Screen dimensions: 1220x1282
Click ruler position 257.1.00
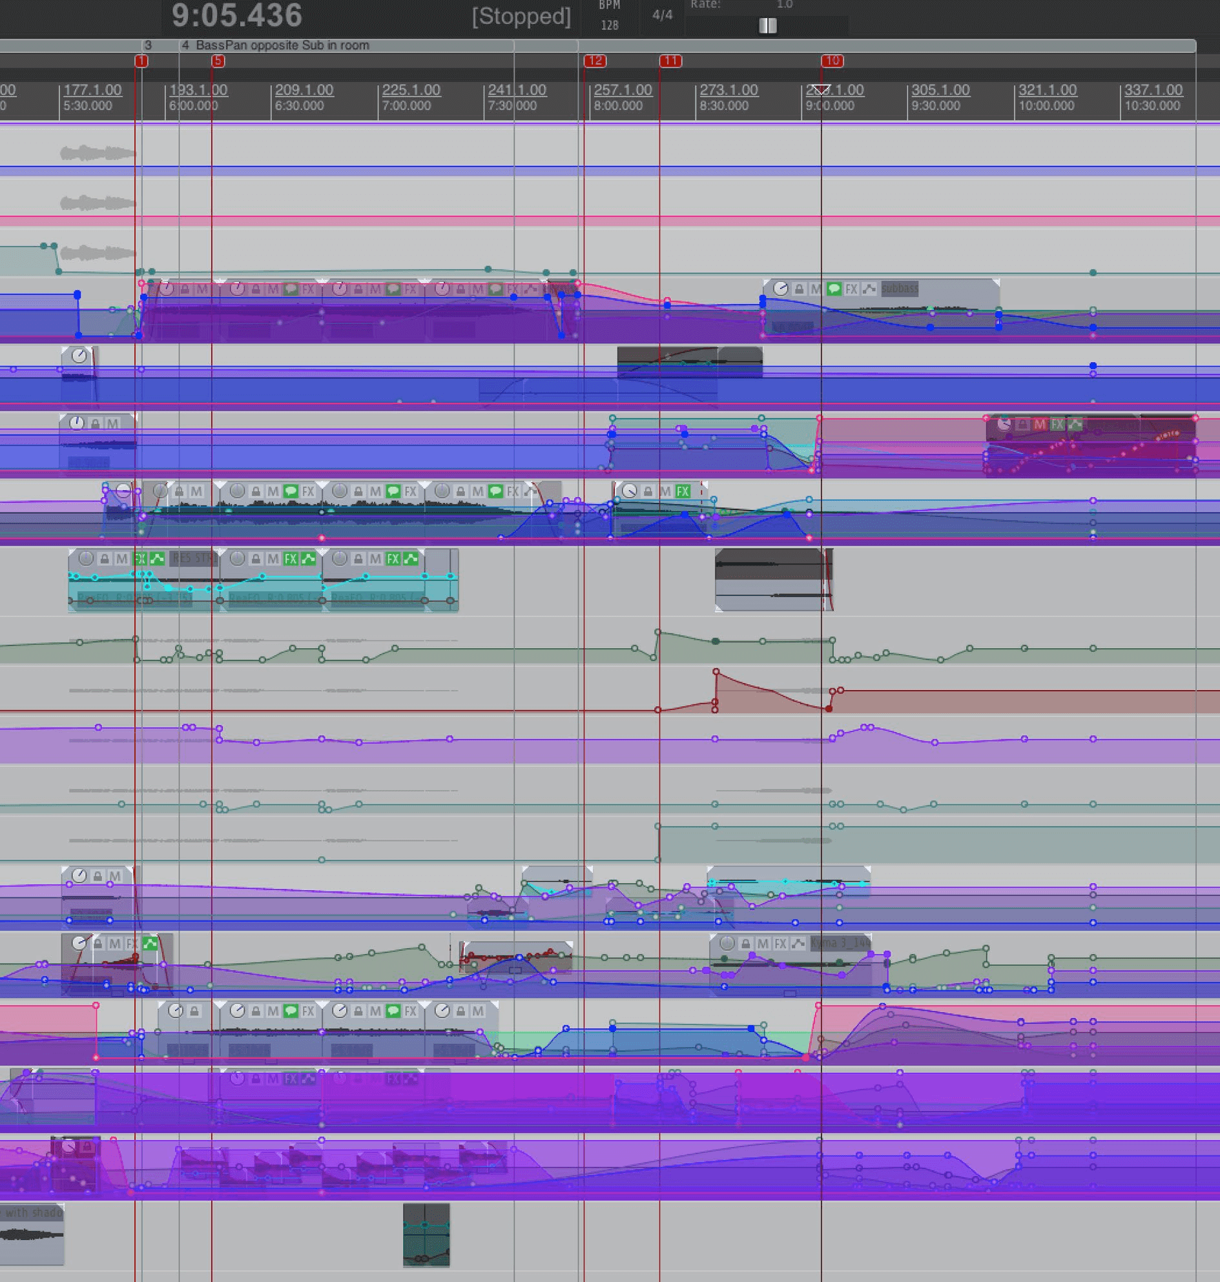pos(623,90)
